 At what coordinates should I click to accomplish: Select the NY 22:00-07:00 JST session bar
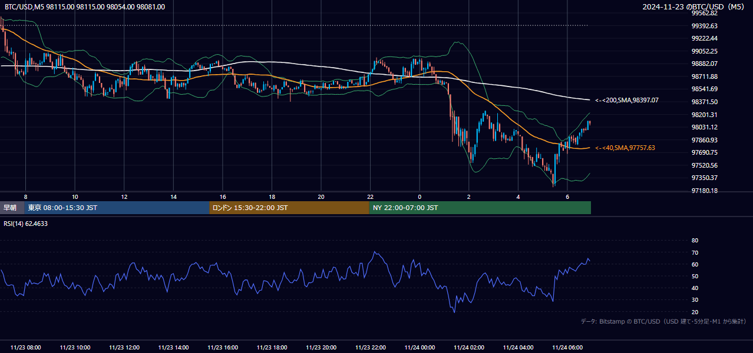click(x=480, y=208)
